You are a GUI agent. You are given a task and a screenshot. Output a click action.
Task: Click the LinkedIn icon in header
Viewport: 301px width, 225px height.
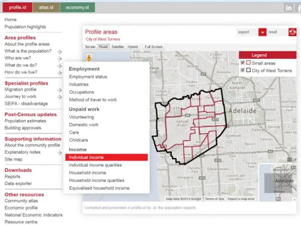coord(288,8)
